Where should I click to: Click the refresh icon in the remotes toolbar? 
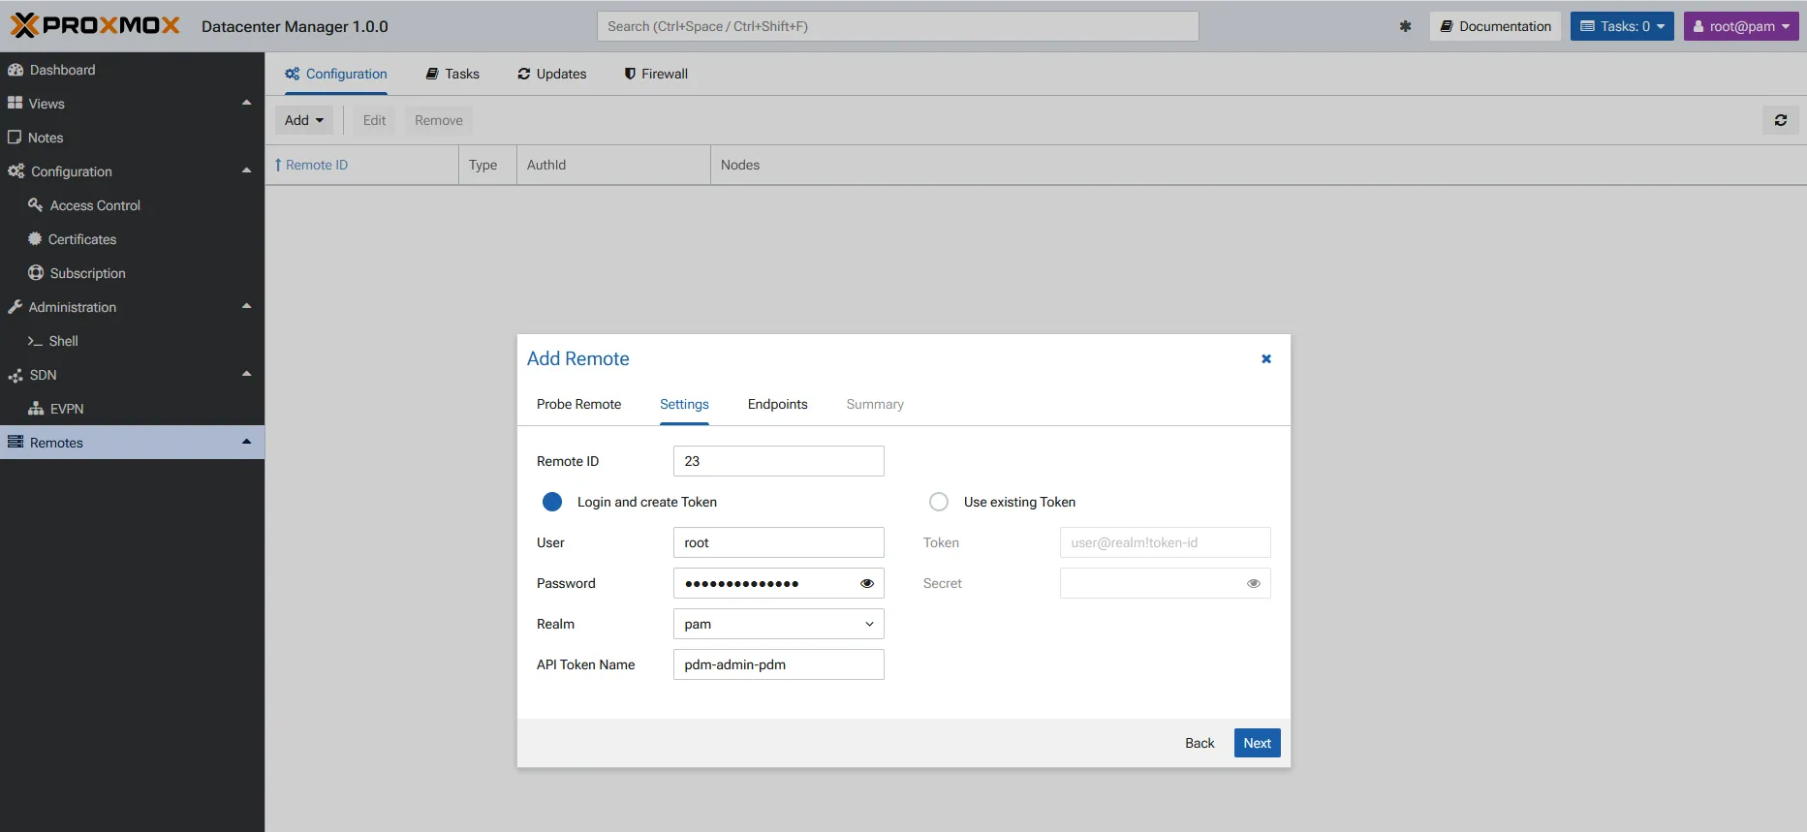tap(1780, 120)
